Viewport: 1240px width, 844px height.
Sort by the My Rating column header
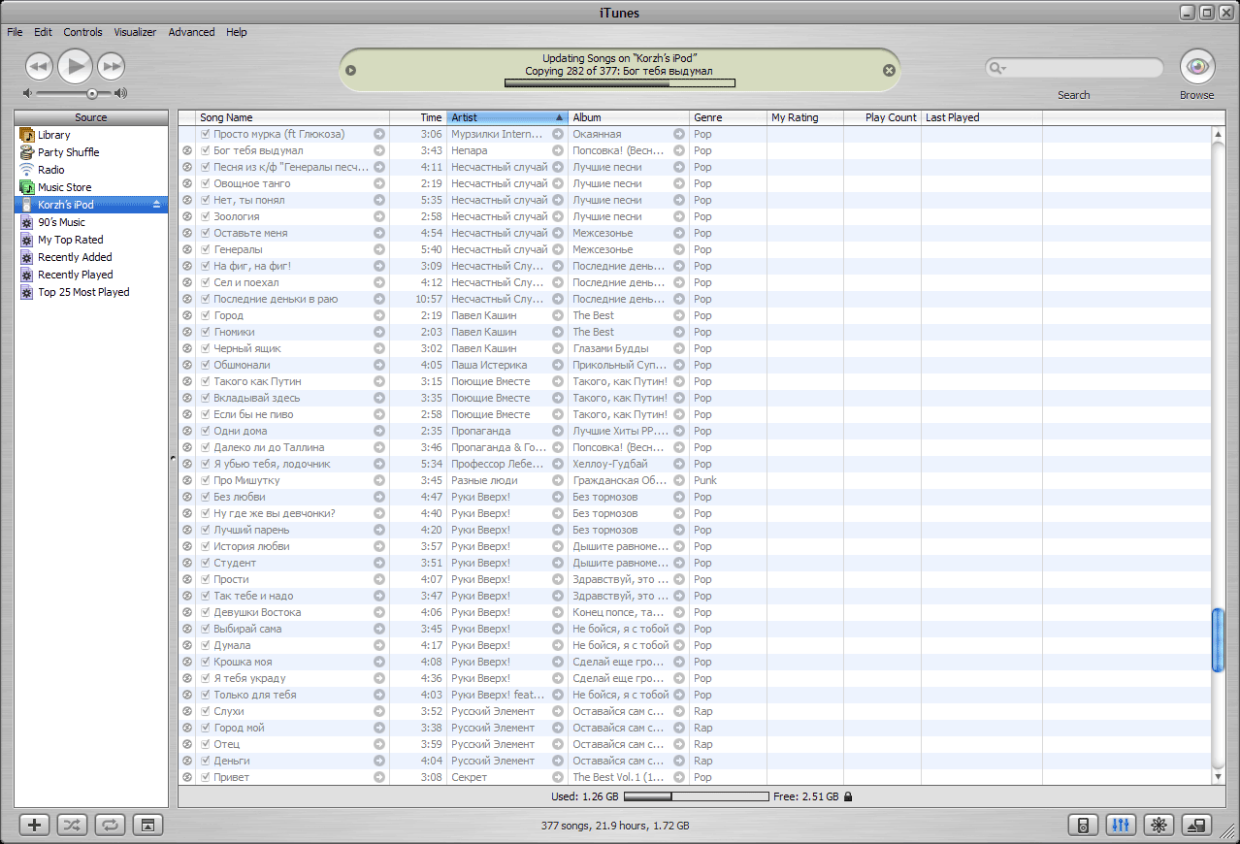click(x=805, y=117)
